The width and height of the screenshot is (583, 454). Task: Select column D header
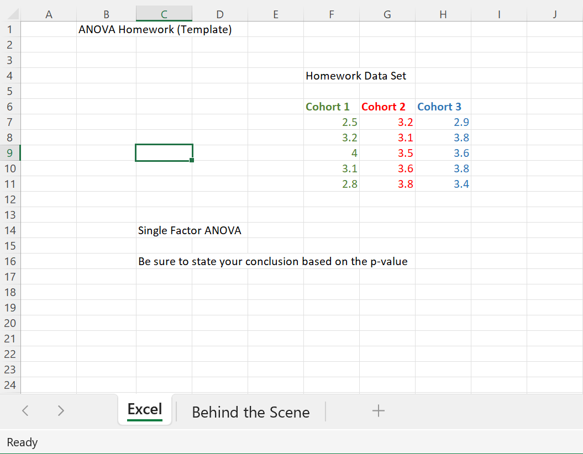click(x=220, y=14)
